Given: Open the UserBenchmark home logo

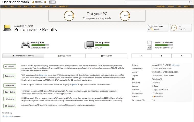Looking at the screenshot, I should point(16,2).
